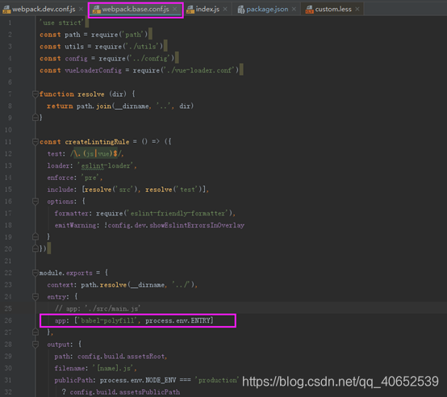Click createLintingRule identifier

click(x=97, y=142)
